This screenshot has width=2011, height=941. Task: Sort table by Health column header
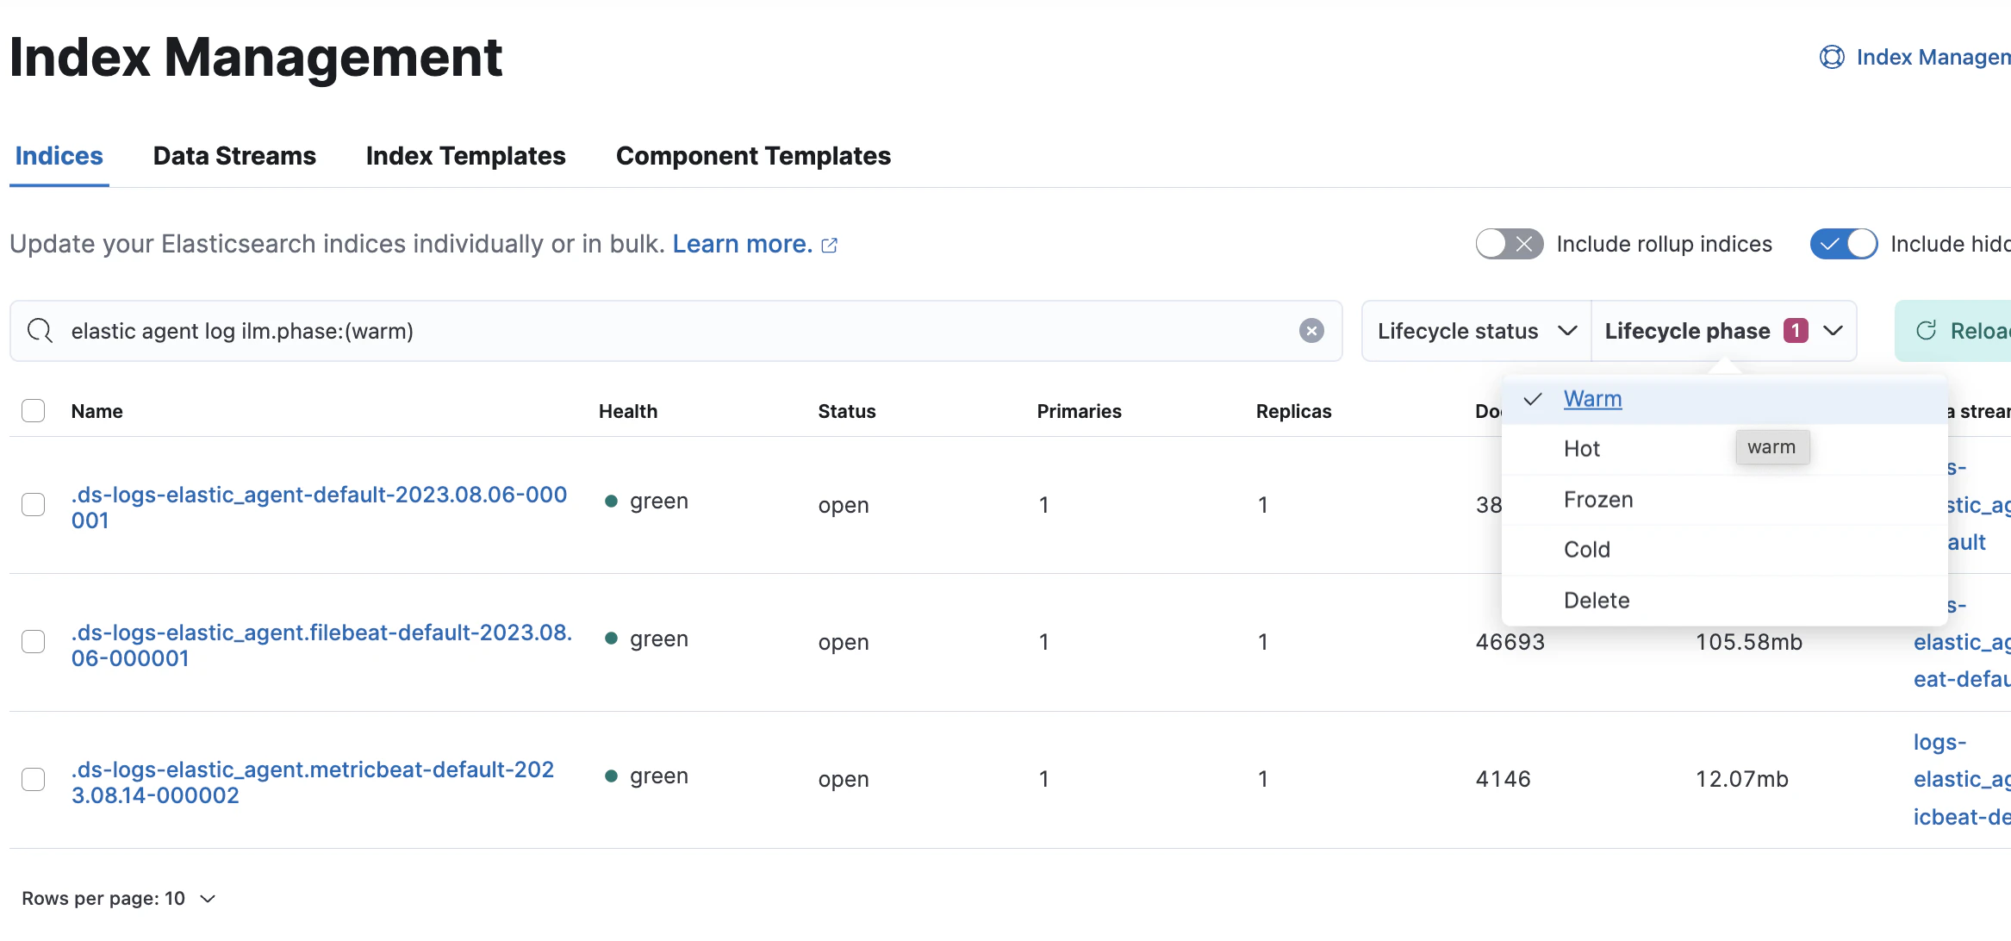click(x=628, y=412)
